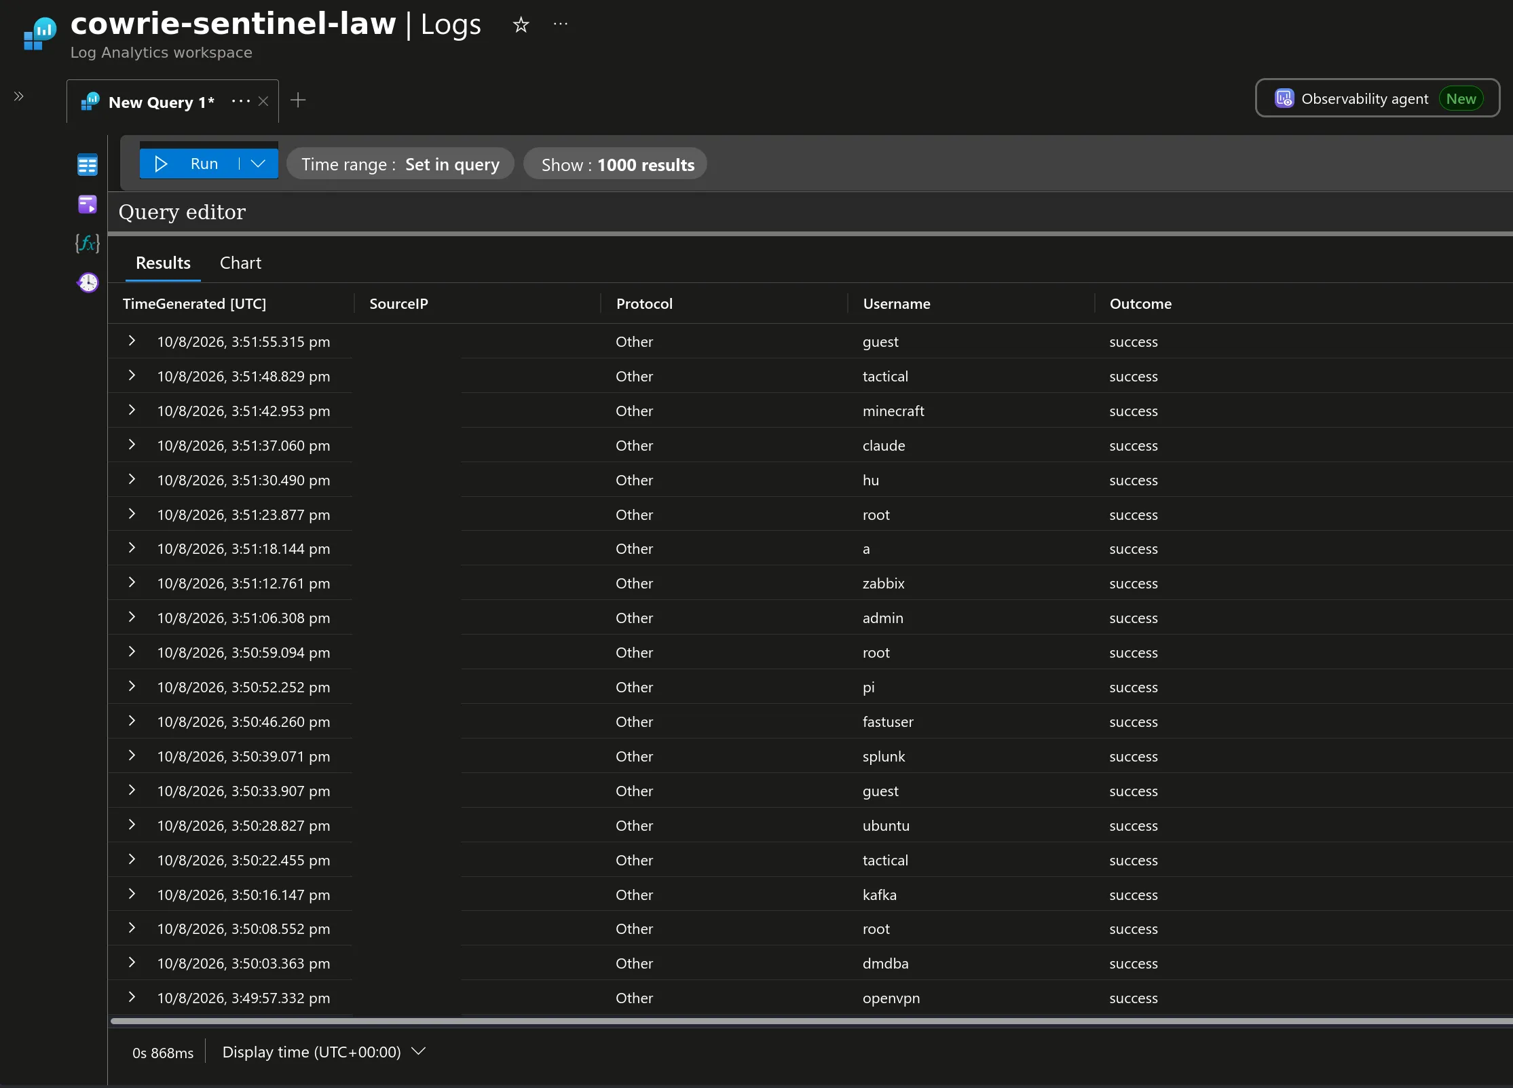Screen dimensions: 1513x1088
Task: Add a new query tab with plus
Action: (x=298, y=100)
